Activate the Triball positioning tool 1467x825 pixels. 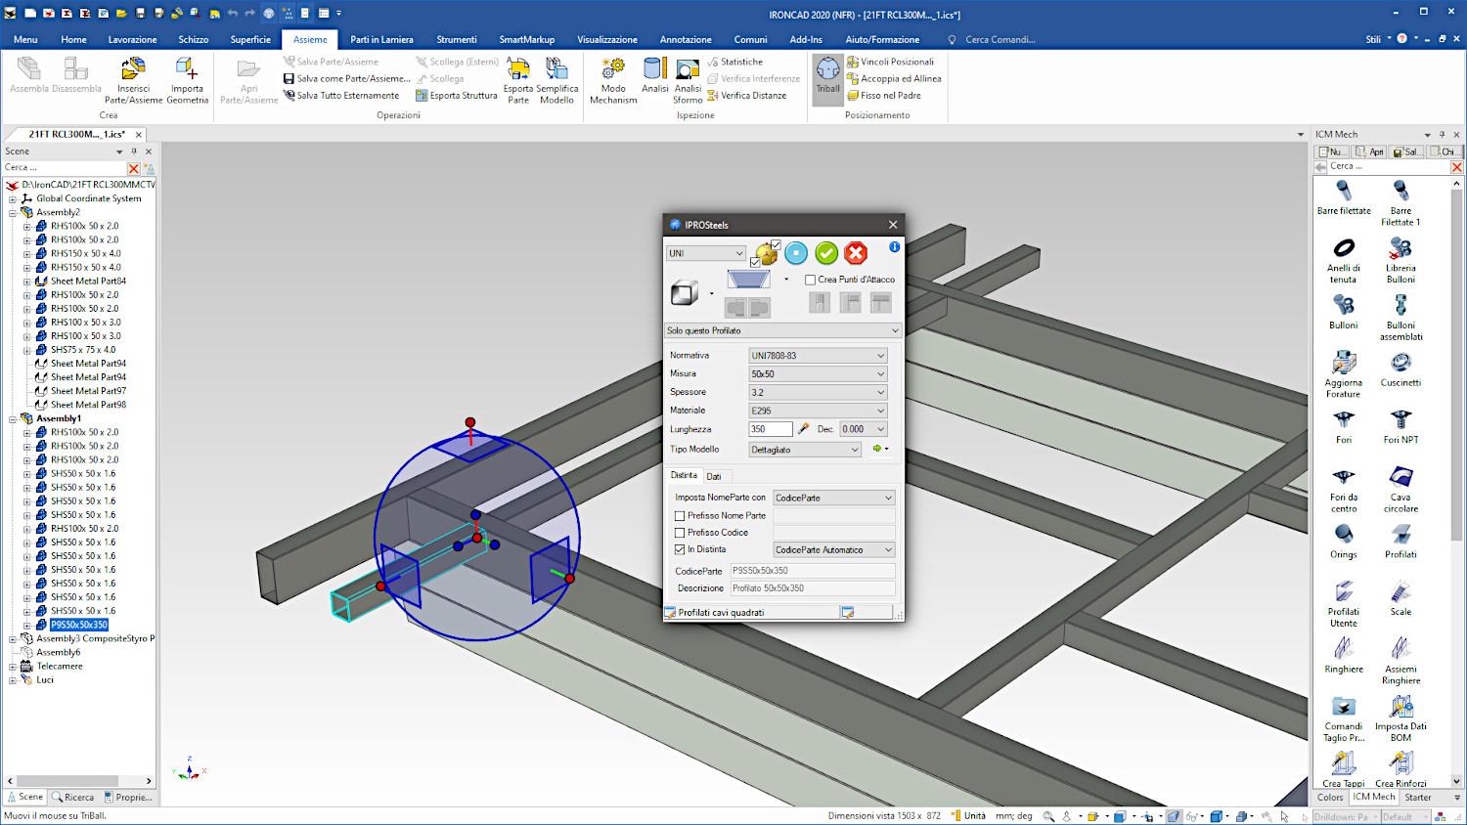(x=827, y=76)
